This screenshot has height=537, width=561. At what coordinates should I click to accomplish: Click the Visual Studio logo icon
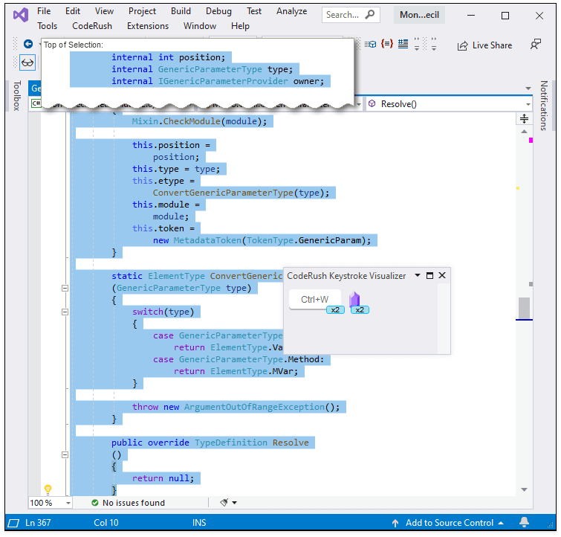[21, 15]
